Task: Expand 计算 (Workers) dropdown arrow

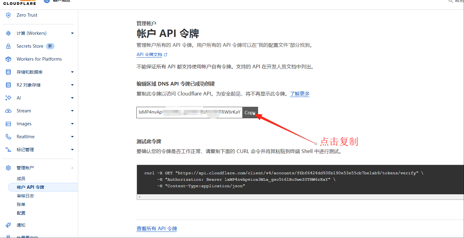Action: point(72,33)
